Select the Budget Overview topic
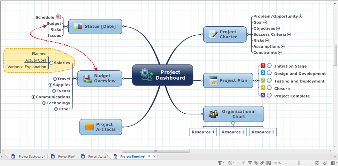 pos(100,78)
